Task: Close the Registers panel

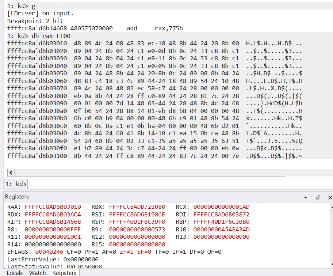Action: click(330, 197)
